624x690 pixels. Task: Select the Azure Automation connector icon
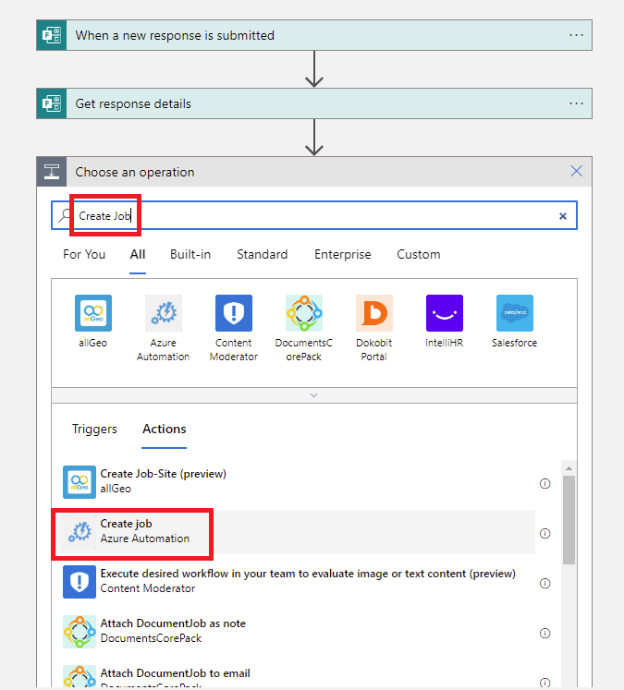pyautogui.click(x=164, y=313)
